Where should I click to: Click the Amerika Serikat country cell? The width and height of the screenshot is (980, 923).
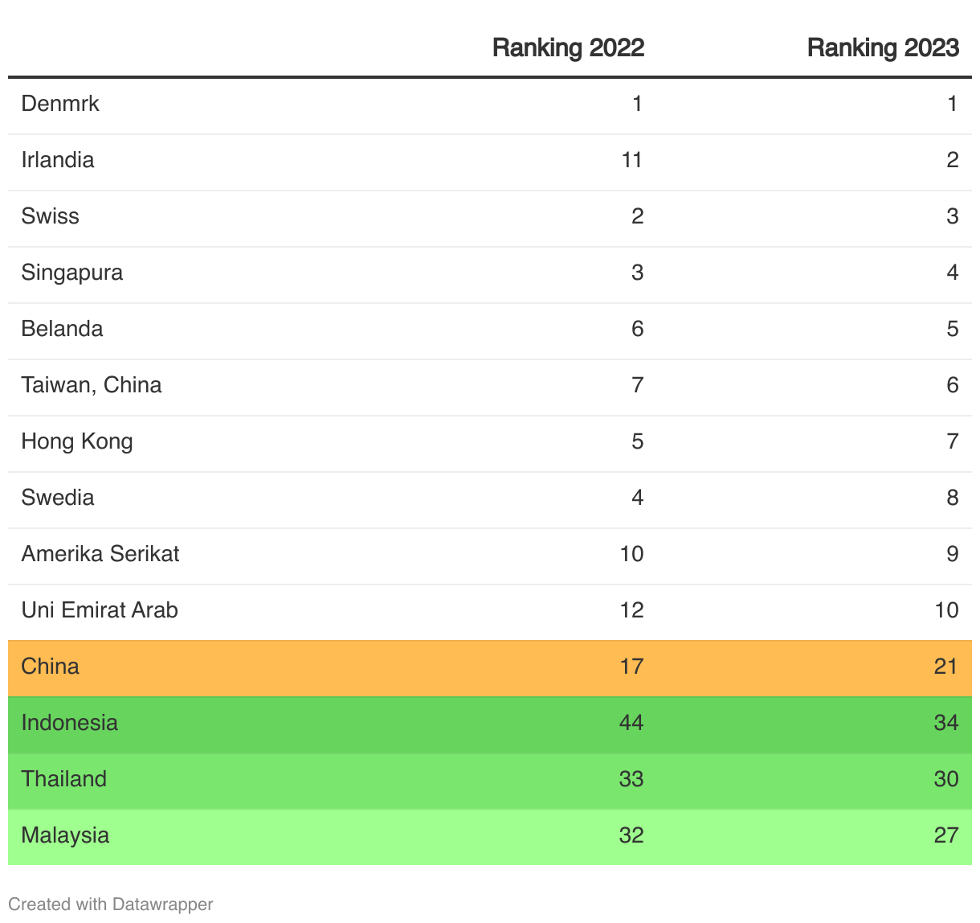coord(100,554)
